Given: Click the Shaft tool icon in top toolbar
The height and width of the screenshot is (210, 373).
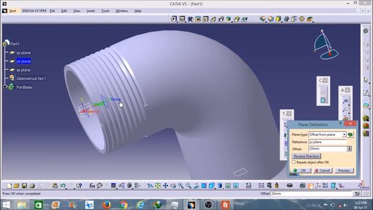Looking at the screenshot, I should [x=190, y=19].
